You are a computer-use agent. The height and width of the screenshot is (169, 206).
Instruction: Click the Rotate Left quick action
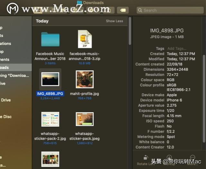pos(145,160)
